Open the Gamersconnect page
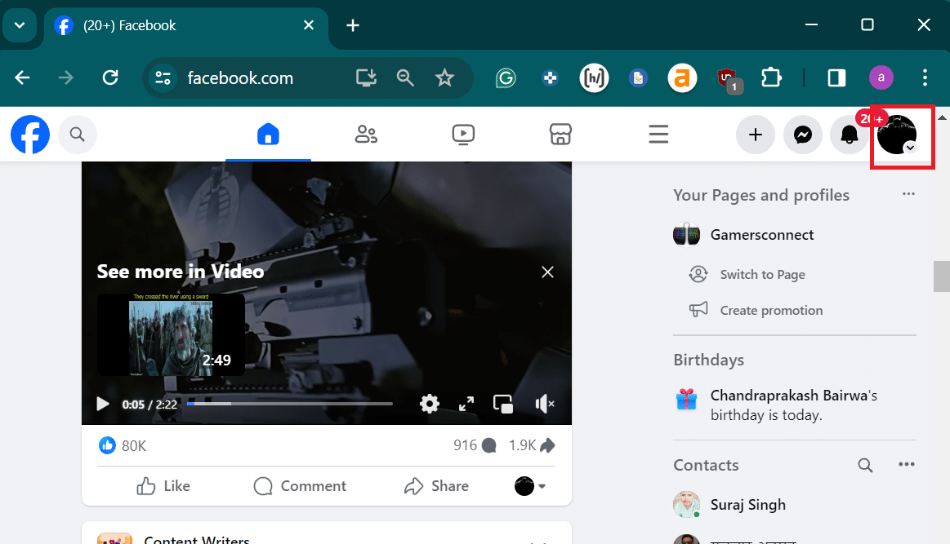Viewport: 950px width, 544px height. click(x=744, y=235)
